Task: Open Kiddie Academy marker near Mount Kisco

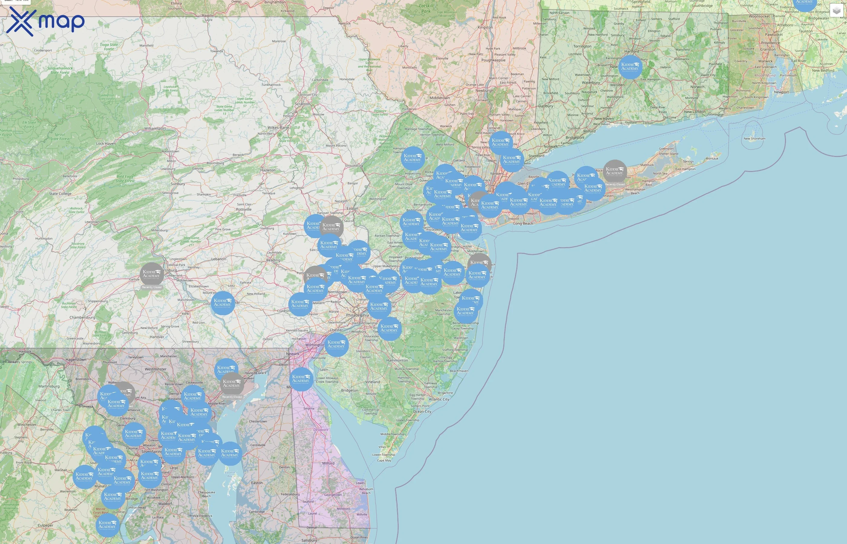Action: pyautogui.click(x=501, y=143)
